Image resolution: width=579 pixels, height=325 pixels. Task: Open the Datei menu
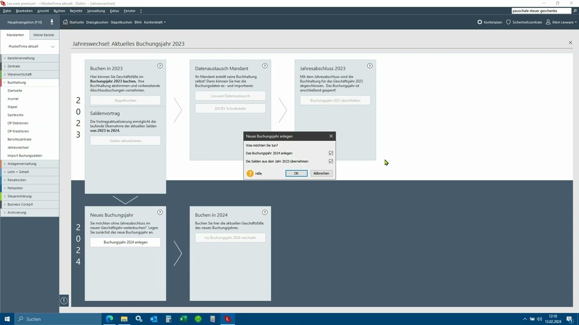click(7, 11)
